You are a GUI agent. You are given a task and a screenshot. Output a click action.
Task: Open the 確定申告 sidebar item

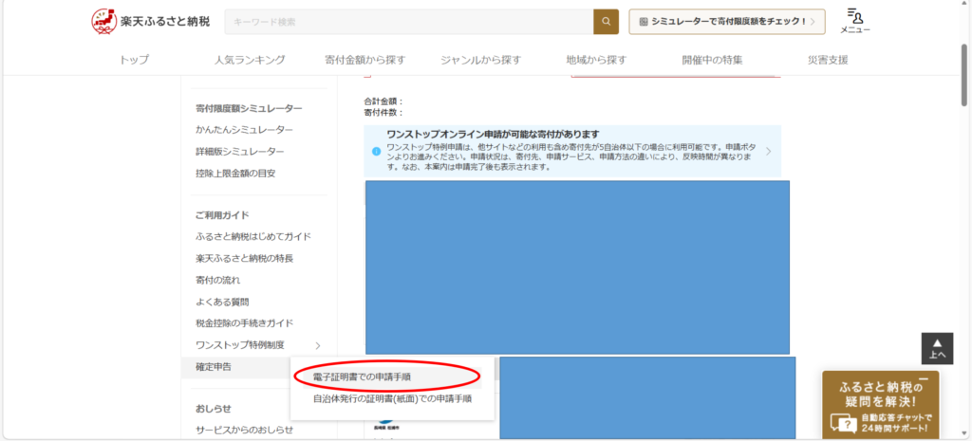[x=214, y=366]
